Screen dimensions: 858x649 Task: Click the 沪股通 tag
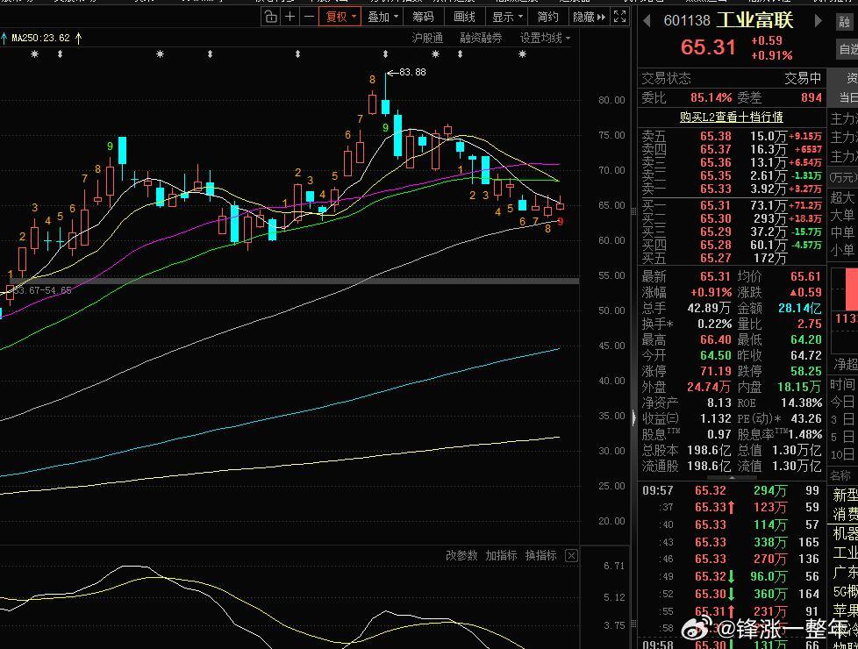[427, 39]
